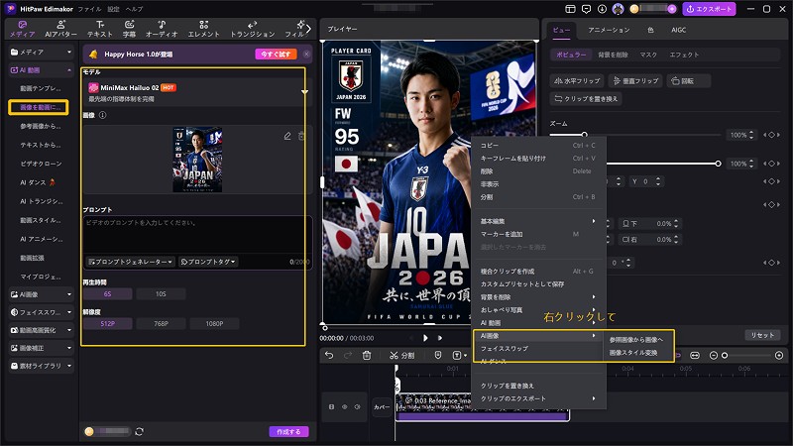The height and width of the screenshot is (446, 793).
Task: Zoom out timeline with minus icon
Action: (714, 356)
